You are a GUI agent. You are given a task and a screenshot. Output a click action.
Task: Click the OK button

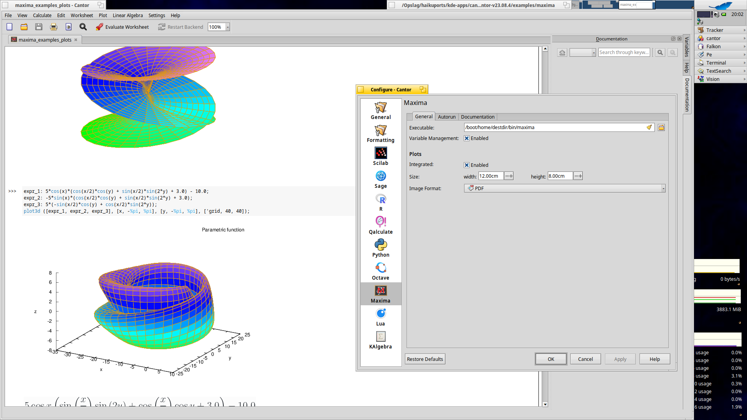point(551,359)
